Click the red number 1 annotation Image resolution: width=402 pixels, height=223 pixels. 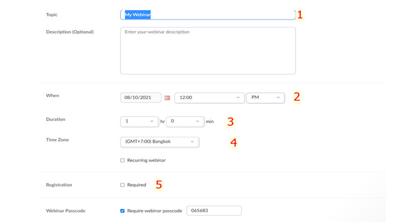(x=300, y=15)
